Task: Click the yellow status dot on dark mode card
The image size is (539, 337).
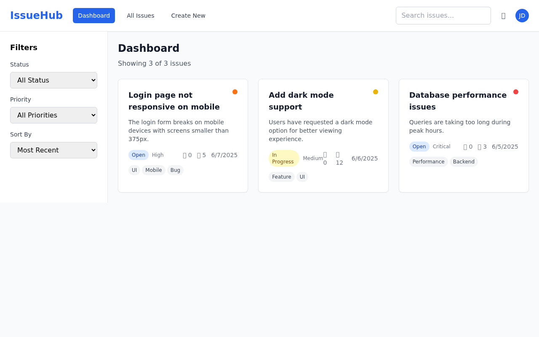Action: (x=376, y=91)
